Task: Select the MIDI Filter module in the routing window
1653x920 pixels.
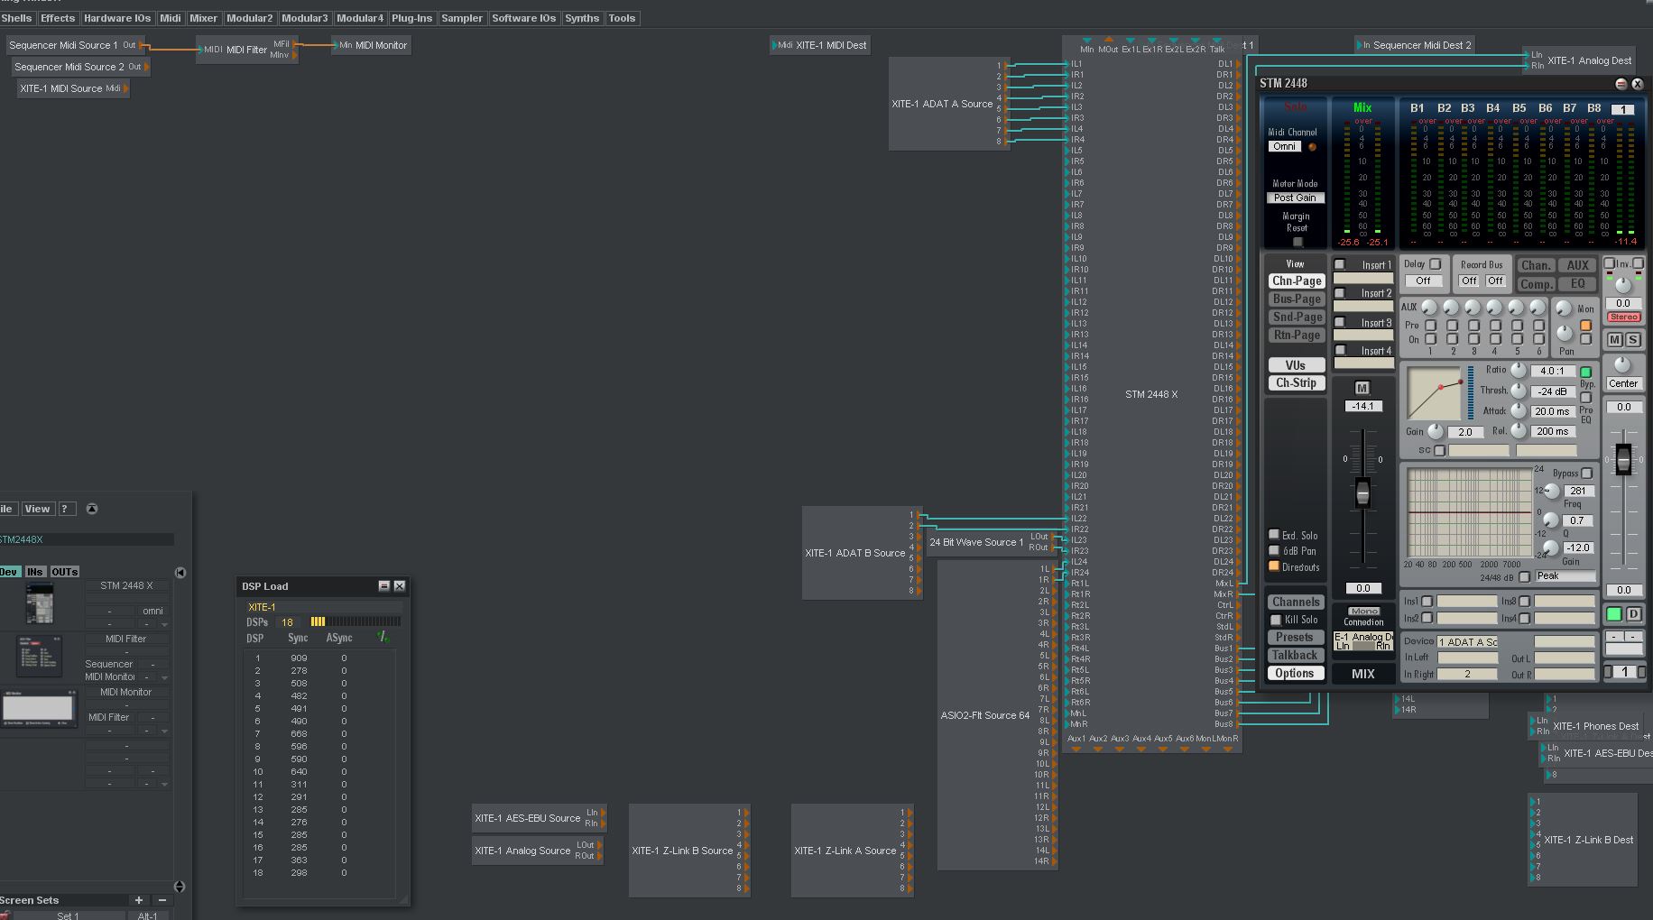Action: pos(246,50)
